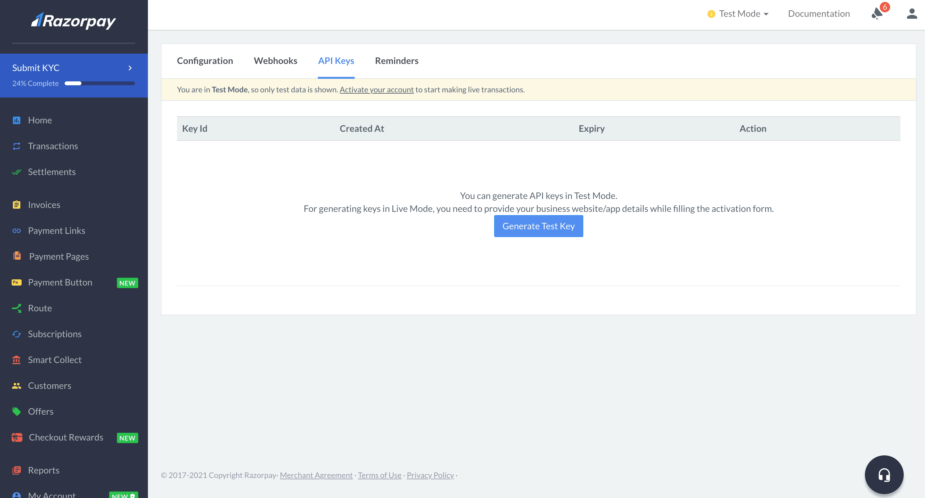This screenshot has height=498, width=925.
Task: Click the Payment Links chain icon
Action: [x=16, y=231]
